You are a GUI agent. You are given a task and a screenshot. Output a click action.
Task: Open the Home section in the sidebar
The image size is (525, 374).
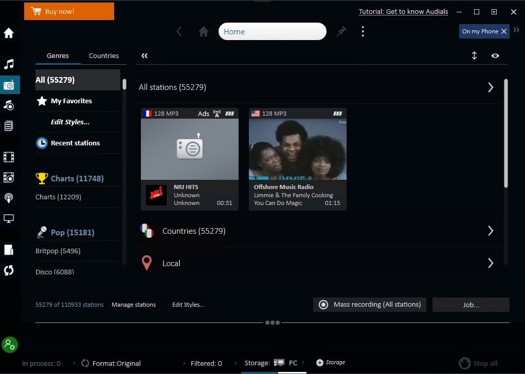point(9,33)
